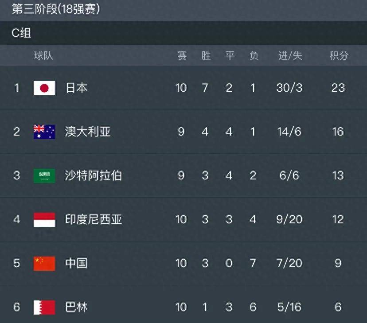Click the 胜 column header
The height and width of the screenshot is (323, 367).
point(206,56)
